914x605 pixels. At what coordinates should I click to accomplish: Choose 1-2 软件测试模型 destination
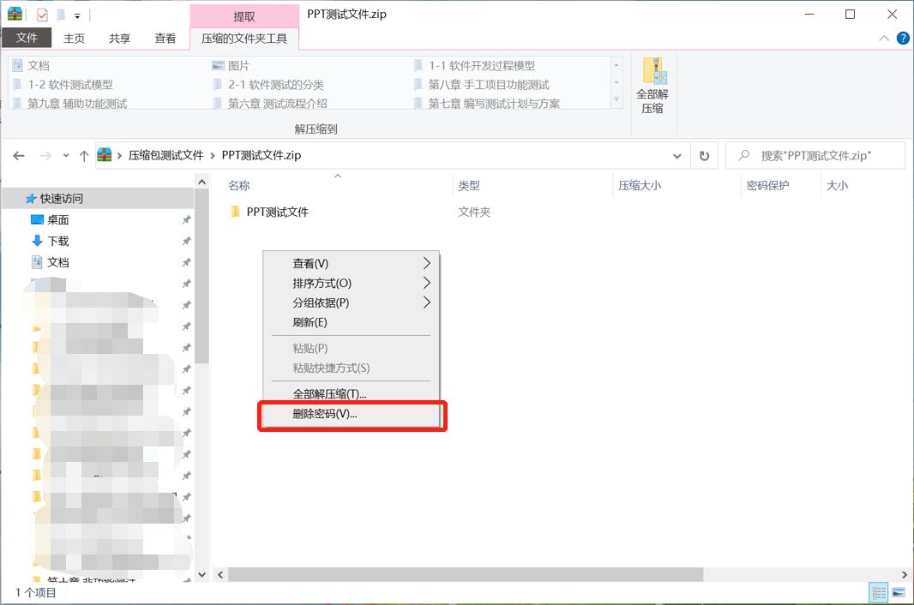coord(63,85)
